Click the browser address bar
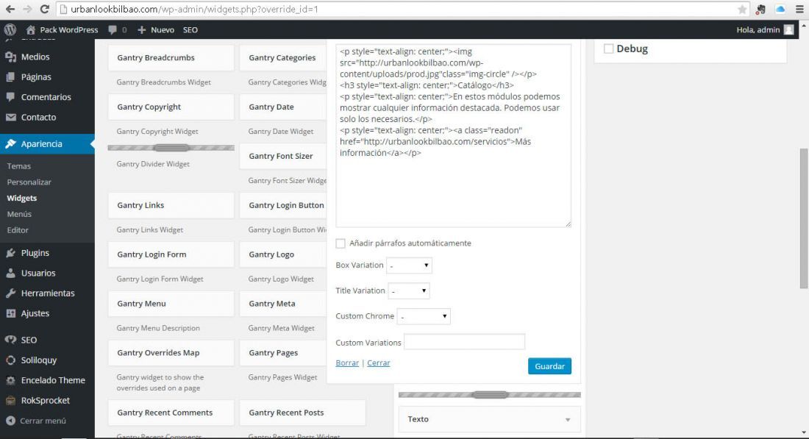 pyautogui.click(x=402, y=10)
